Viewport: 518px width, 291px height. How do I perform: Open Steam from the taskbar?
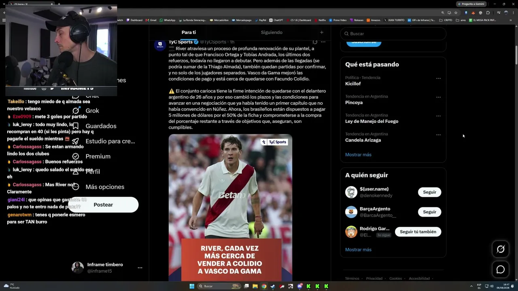[273, 286]
